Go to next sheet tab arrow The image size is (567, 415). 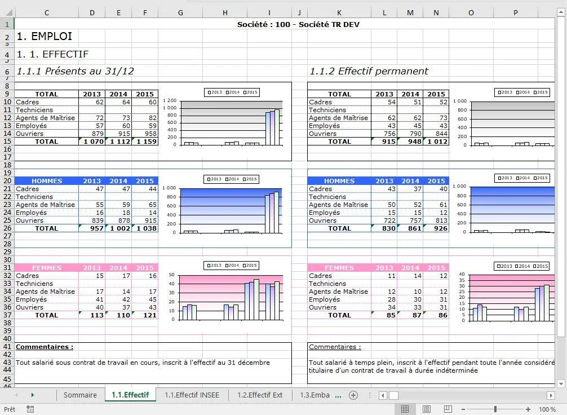pyautogui.click(x=33, y=395)
